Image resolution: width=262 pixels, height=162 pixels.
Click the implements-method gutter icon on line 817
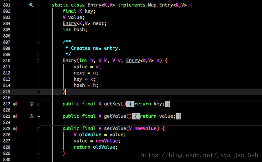(15, 104)
